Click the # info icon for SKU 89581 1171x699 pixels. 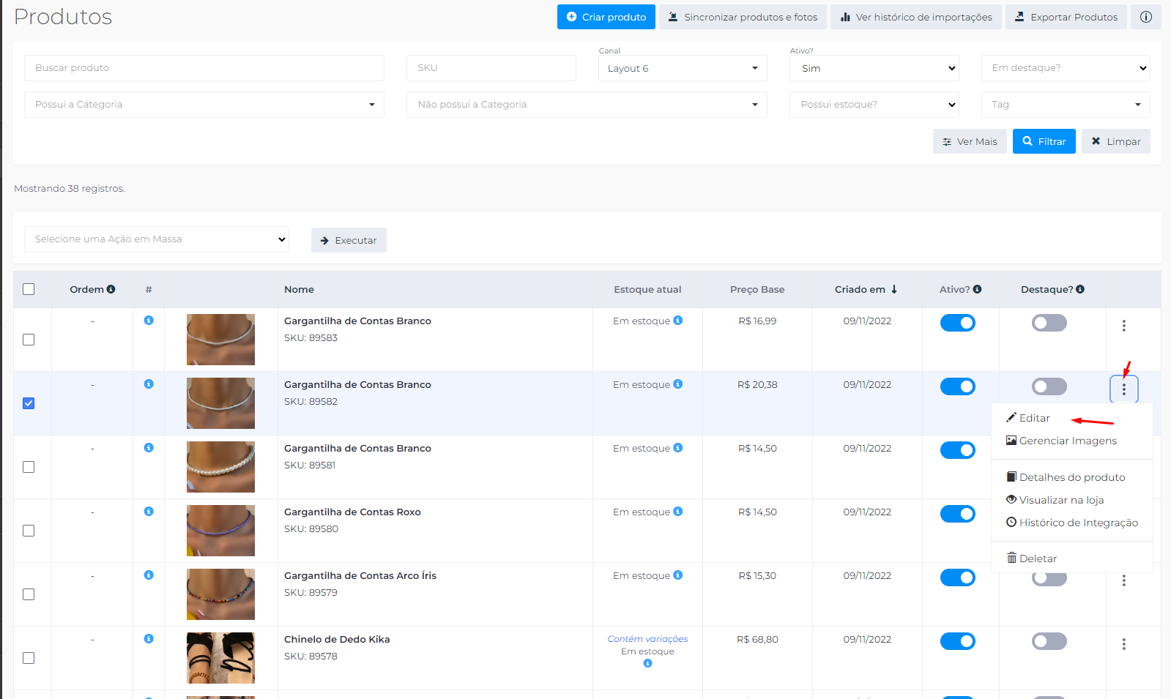tap(149, 447)
